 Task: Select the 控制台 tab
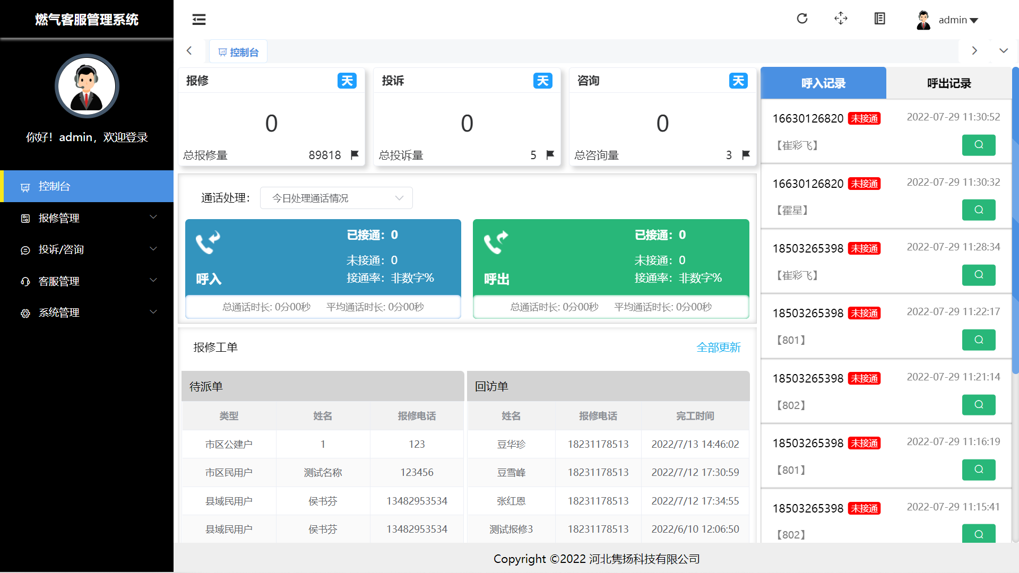pos(238,52)
